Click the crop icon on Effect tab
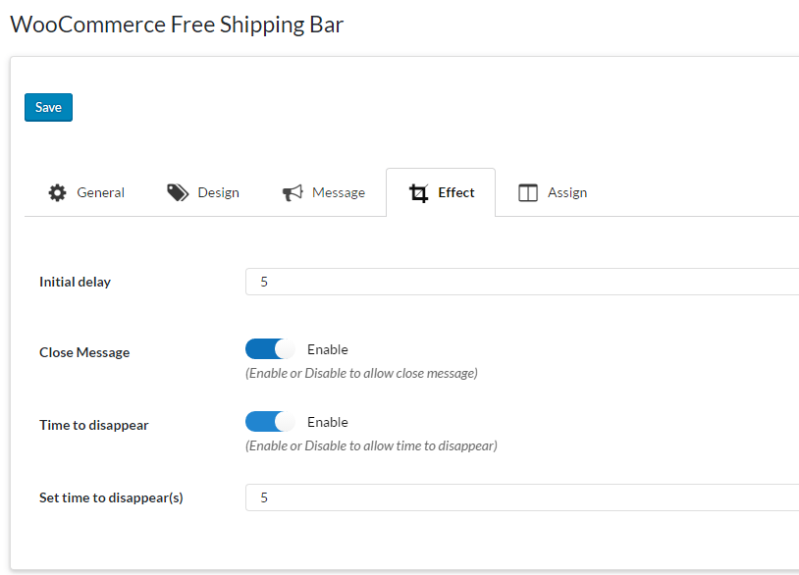The image size is (799, 575). pyautogui.click(x=419, y=193)
